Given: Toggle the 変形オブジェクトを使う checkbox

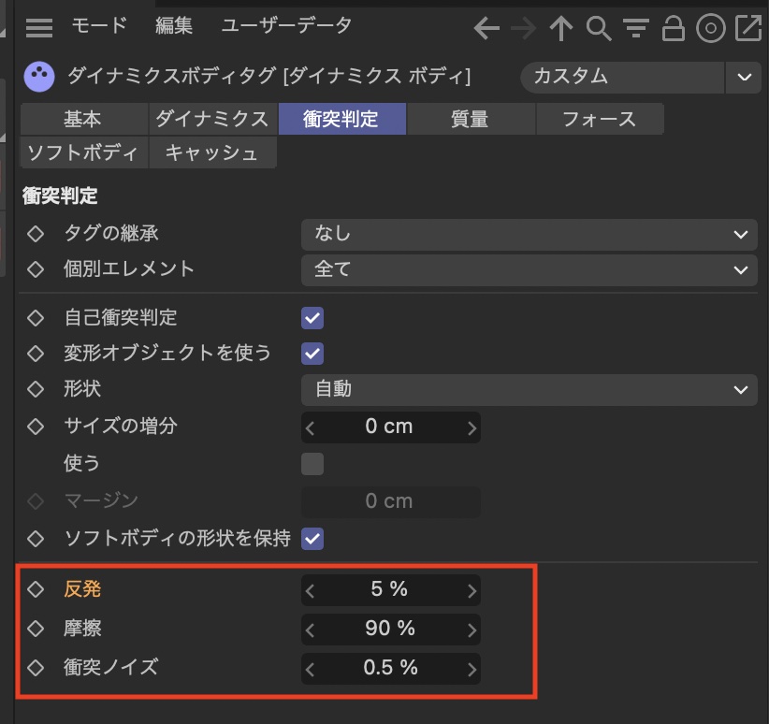Looking at the screenshot, I should (x=312, y=354).
